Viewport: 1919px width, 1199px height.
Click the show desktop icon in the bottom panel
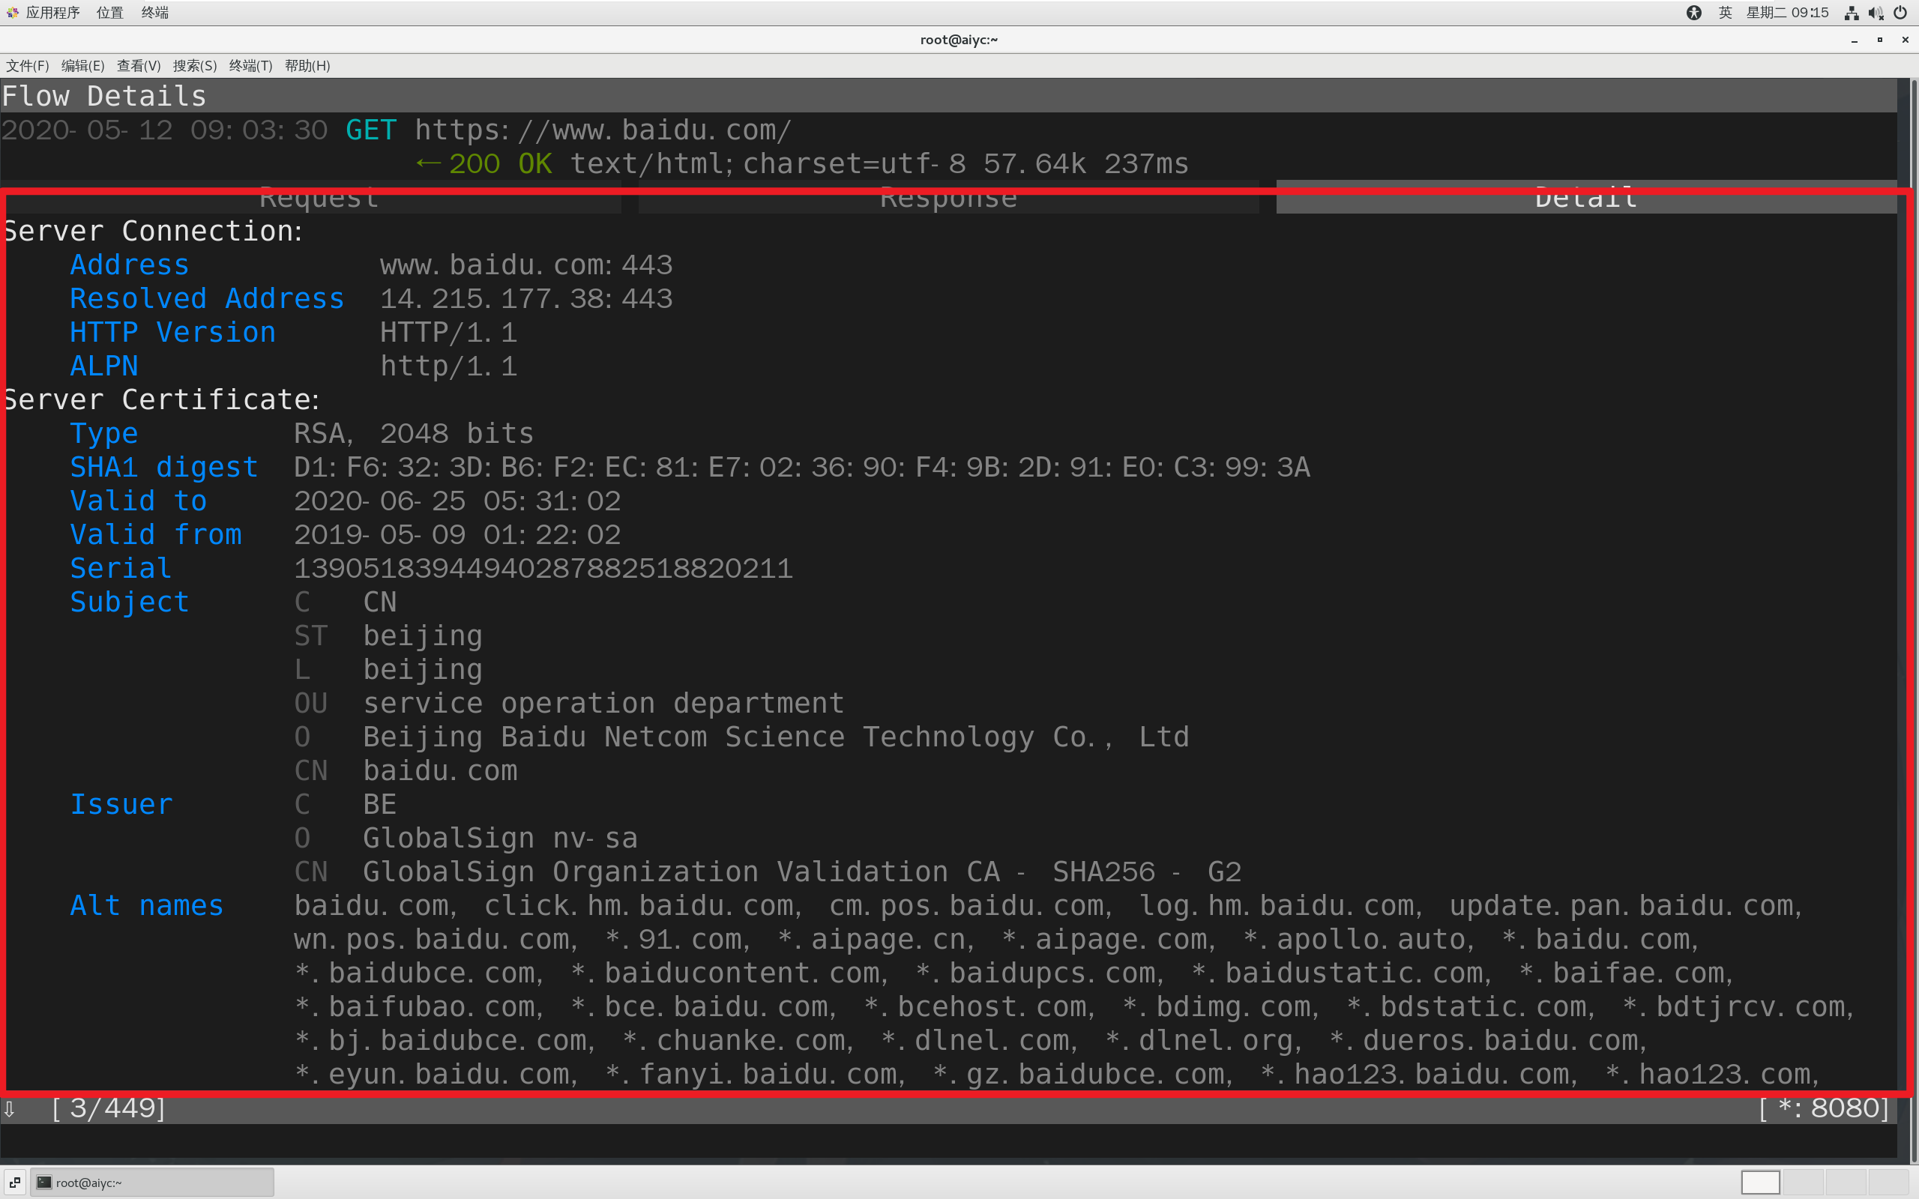(14, 1183)
